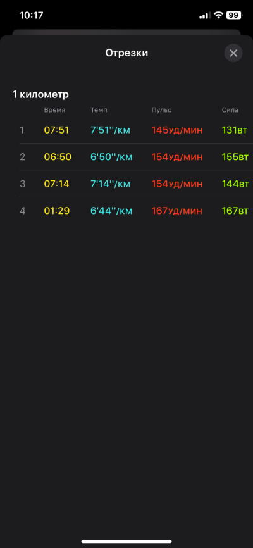The width and height of the screenshot is (253, 548).
Task: Tap the 155вт power value
Action: tap(235, 157)
